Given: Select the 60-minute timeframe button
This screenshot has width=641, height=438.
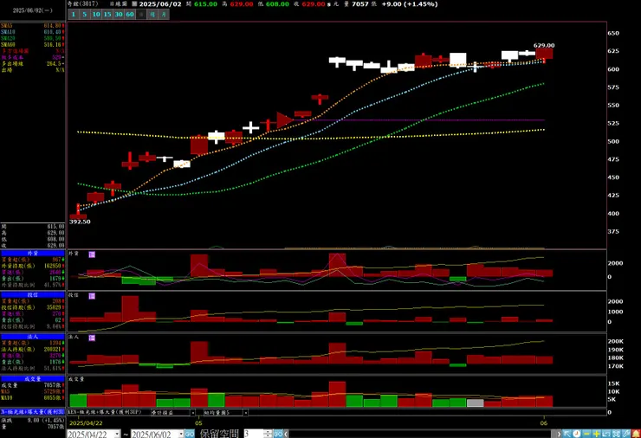Looking at the screenshot, I should (x=130, y=15).
